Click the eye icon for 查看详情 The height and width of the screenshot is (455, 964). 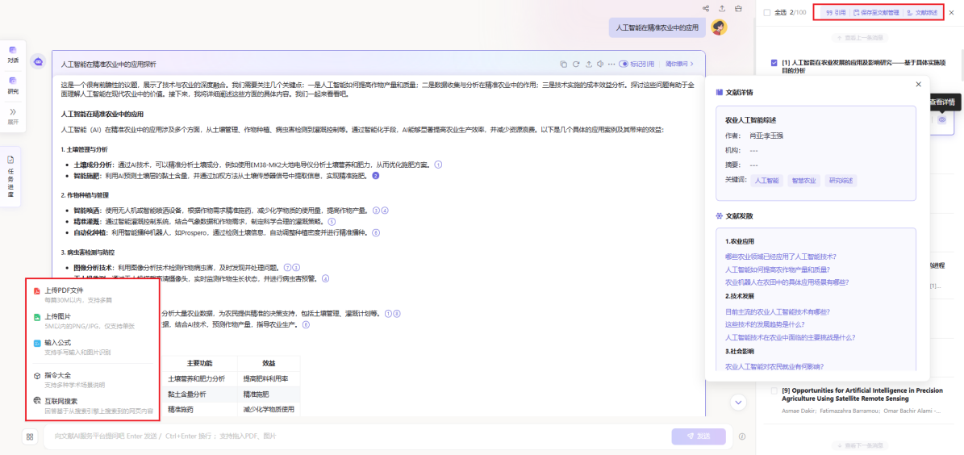[x=941, y=119]
